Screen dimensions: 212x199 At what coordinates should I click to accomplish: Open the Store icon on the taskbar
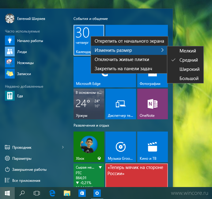pyautogui.click(x=82, y=193)
